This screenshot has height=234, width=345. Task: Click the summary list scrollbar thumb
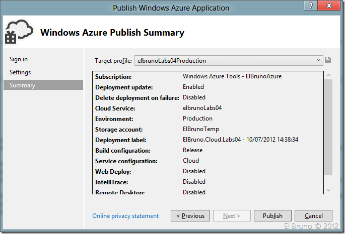[328, 126]
